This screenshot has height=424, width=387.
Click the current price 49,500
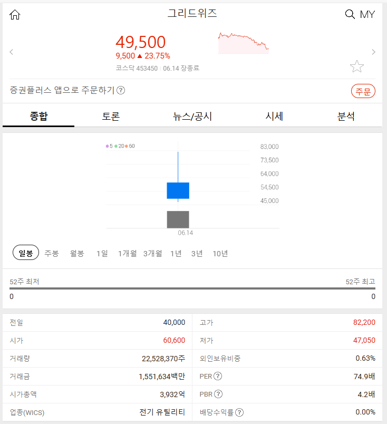[x=141, y=42]
